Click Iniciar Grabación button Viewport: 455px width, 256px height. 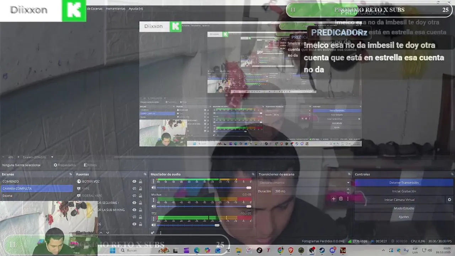pos(404,191)
